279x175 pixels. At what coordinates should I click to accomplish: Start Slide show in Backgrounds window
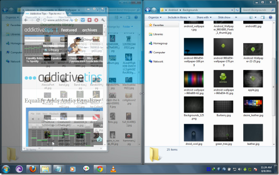pos(224,17)
